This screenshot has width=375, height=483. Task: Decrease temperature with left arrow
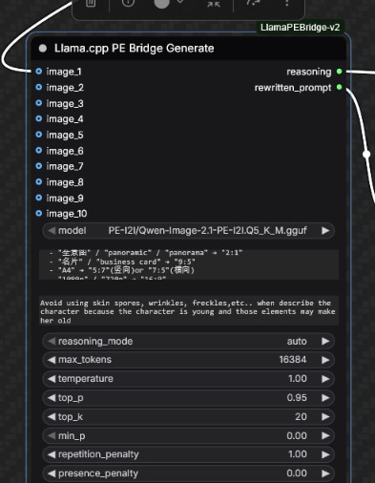tap(52, 379)
